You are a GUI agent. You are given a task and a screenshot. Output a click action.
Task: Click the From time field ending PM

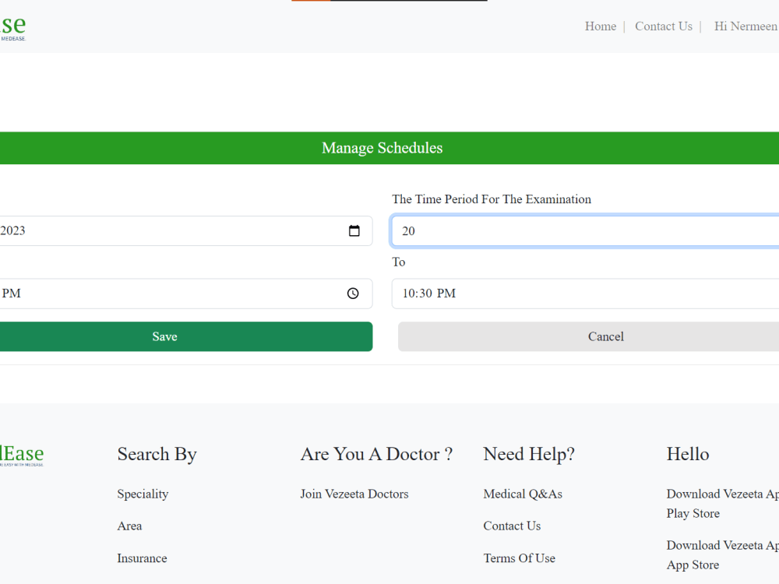[186, 294]
